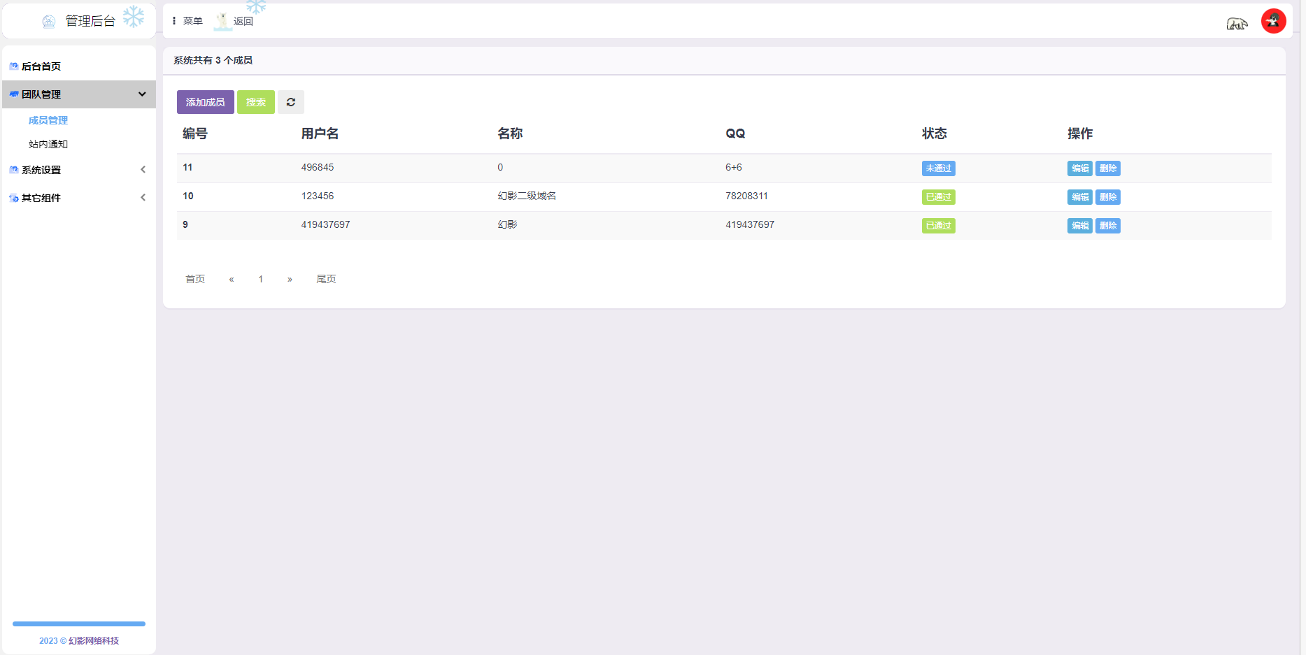Click the three-dot menu icon
Screen dimensions: 1306x655
(174, 21)
